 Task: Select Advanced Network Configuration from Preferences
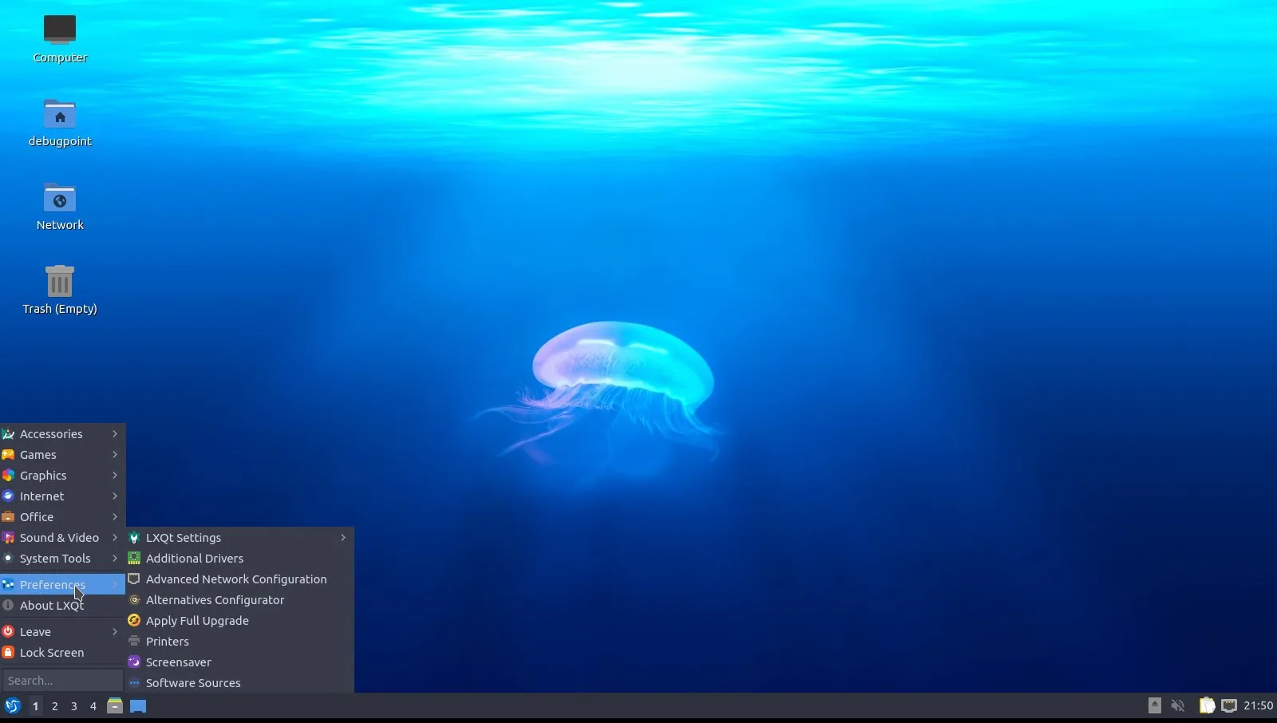tap(235, 579)
